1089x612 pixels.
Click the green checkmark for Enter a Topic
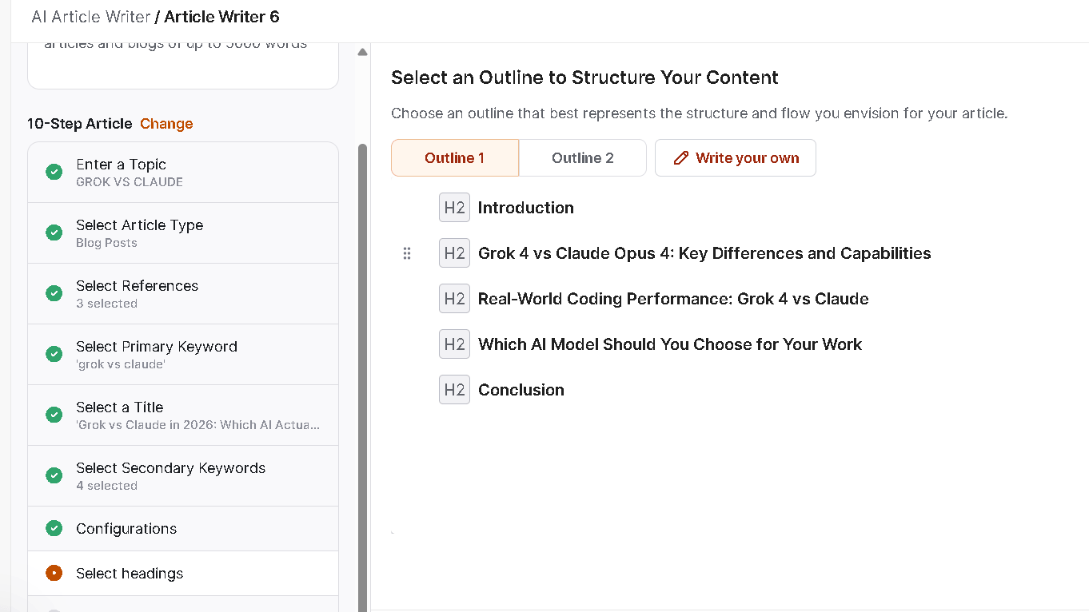[x=54, y=172]
